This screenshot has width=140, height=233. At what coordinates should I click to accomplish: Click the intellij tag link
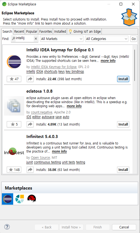(x=31, y=72)
